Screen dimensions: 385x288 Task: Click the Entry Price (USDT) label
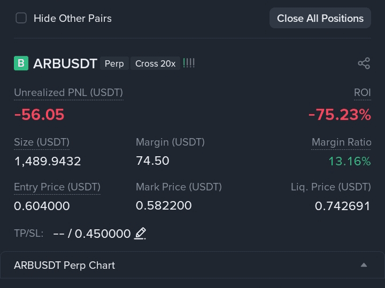[x=57, y=187]
